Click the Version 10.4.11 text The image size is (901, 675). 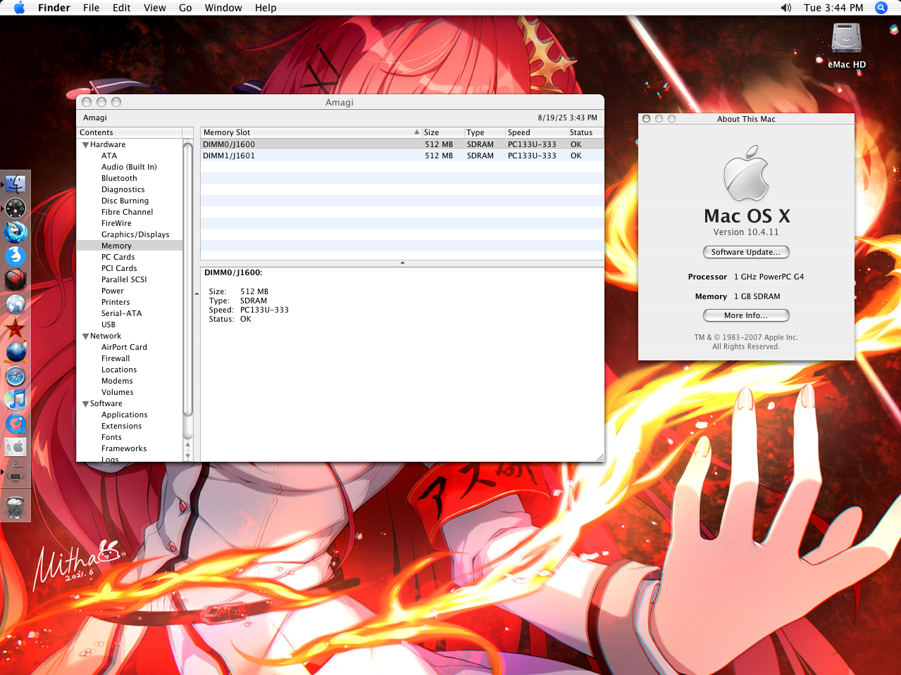[746, 232]
